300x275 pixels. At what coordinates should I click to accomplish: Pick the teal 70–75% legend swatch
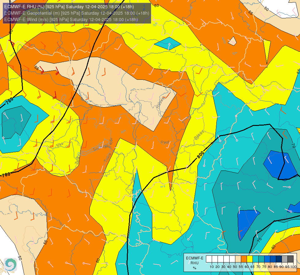261,259
